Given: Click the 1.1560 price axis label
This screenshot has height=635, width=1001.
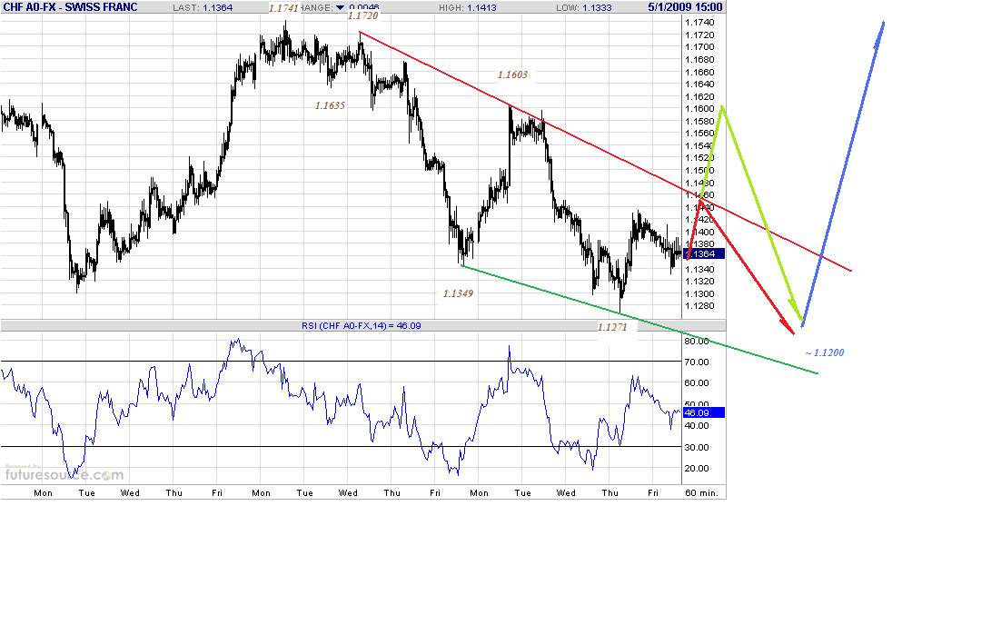Looking at the screenshot, I should (699, 134).
